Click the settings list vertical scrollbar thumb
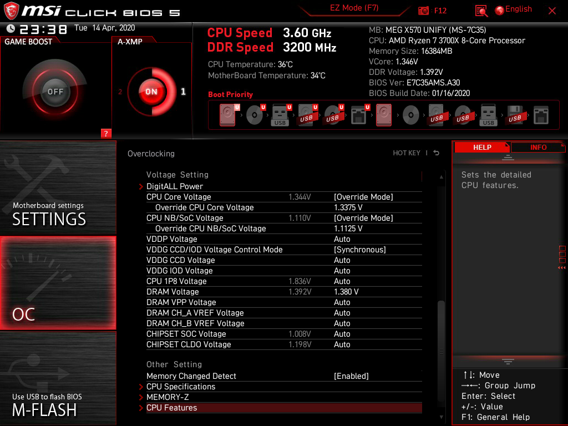The height and width of the screenshot is (426, 568). [442, 327]
